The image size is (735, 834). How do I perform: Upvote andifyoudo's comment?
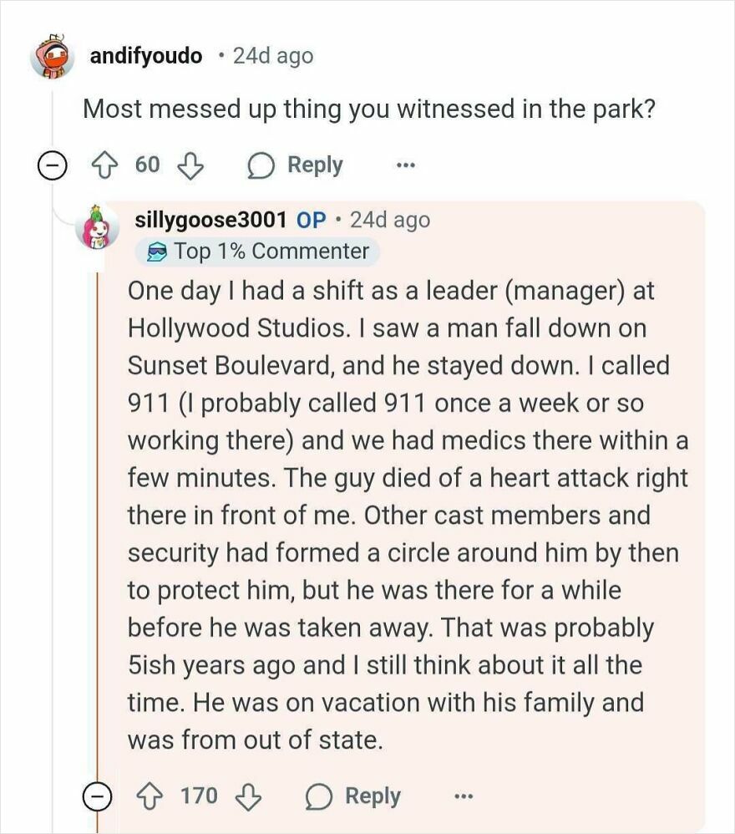click(104, 165)
